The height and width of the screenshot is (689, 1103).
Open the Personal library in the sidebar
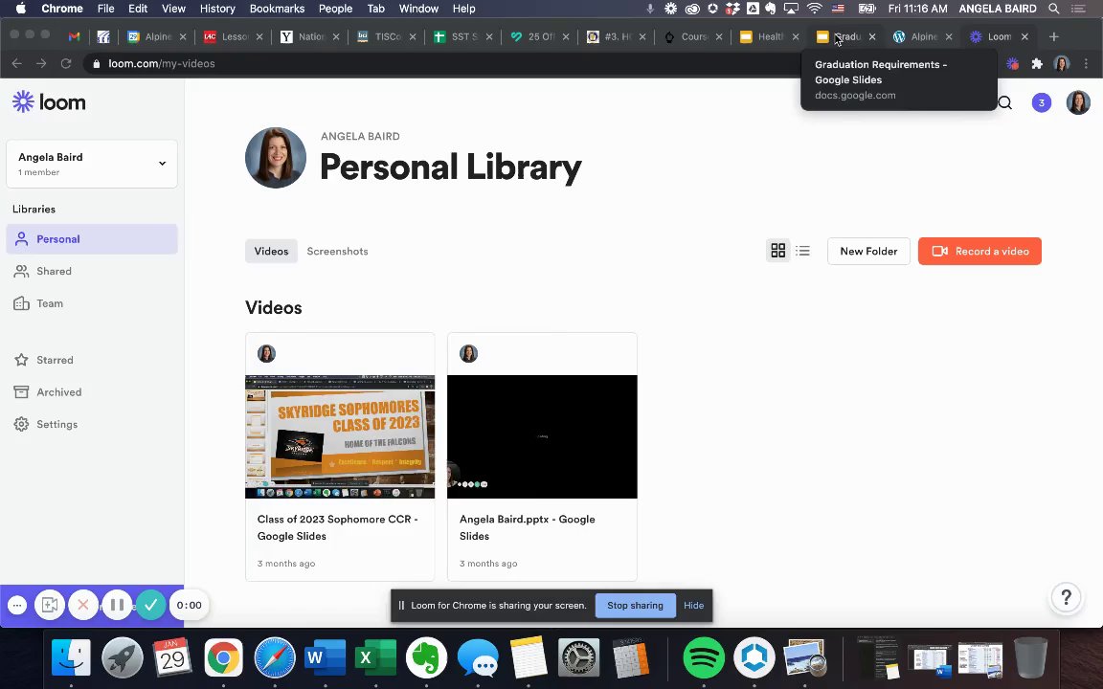pos(92,239)
